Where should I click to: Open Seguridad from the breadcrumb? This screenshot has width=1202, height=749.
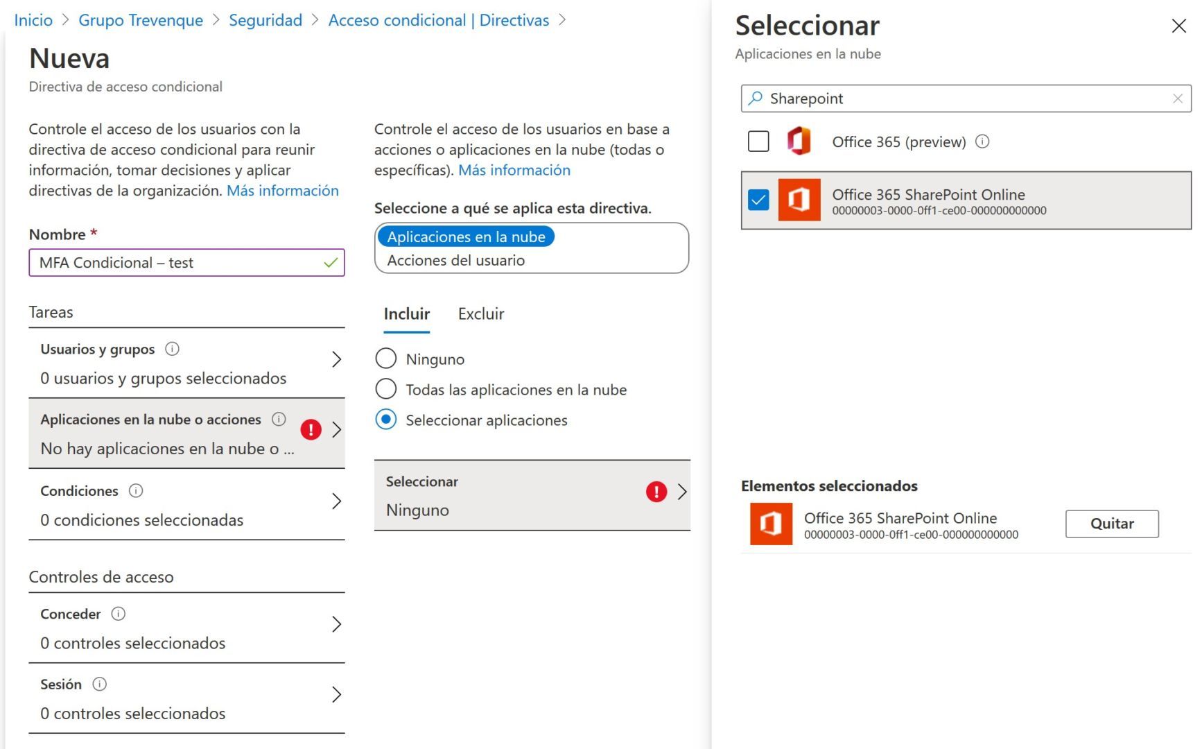(x=265, y=19)
